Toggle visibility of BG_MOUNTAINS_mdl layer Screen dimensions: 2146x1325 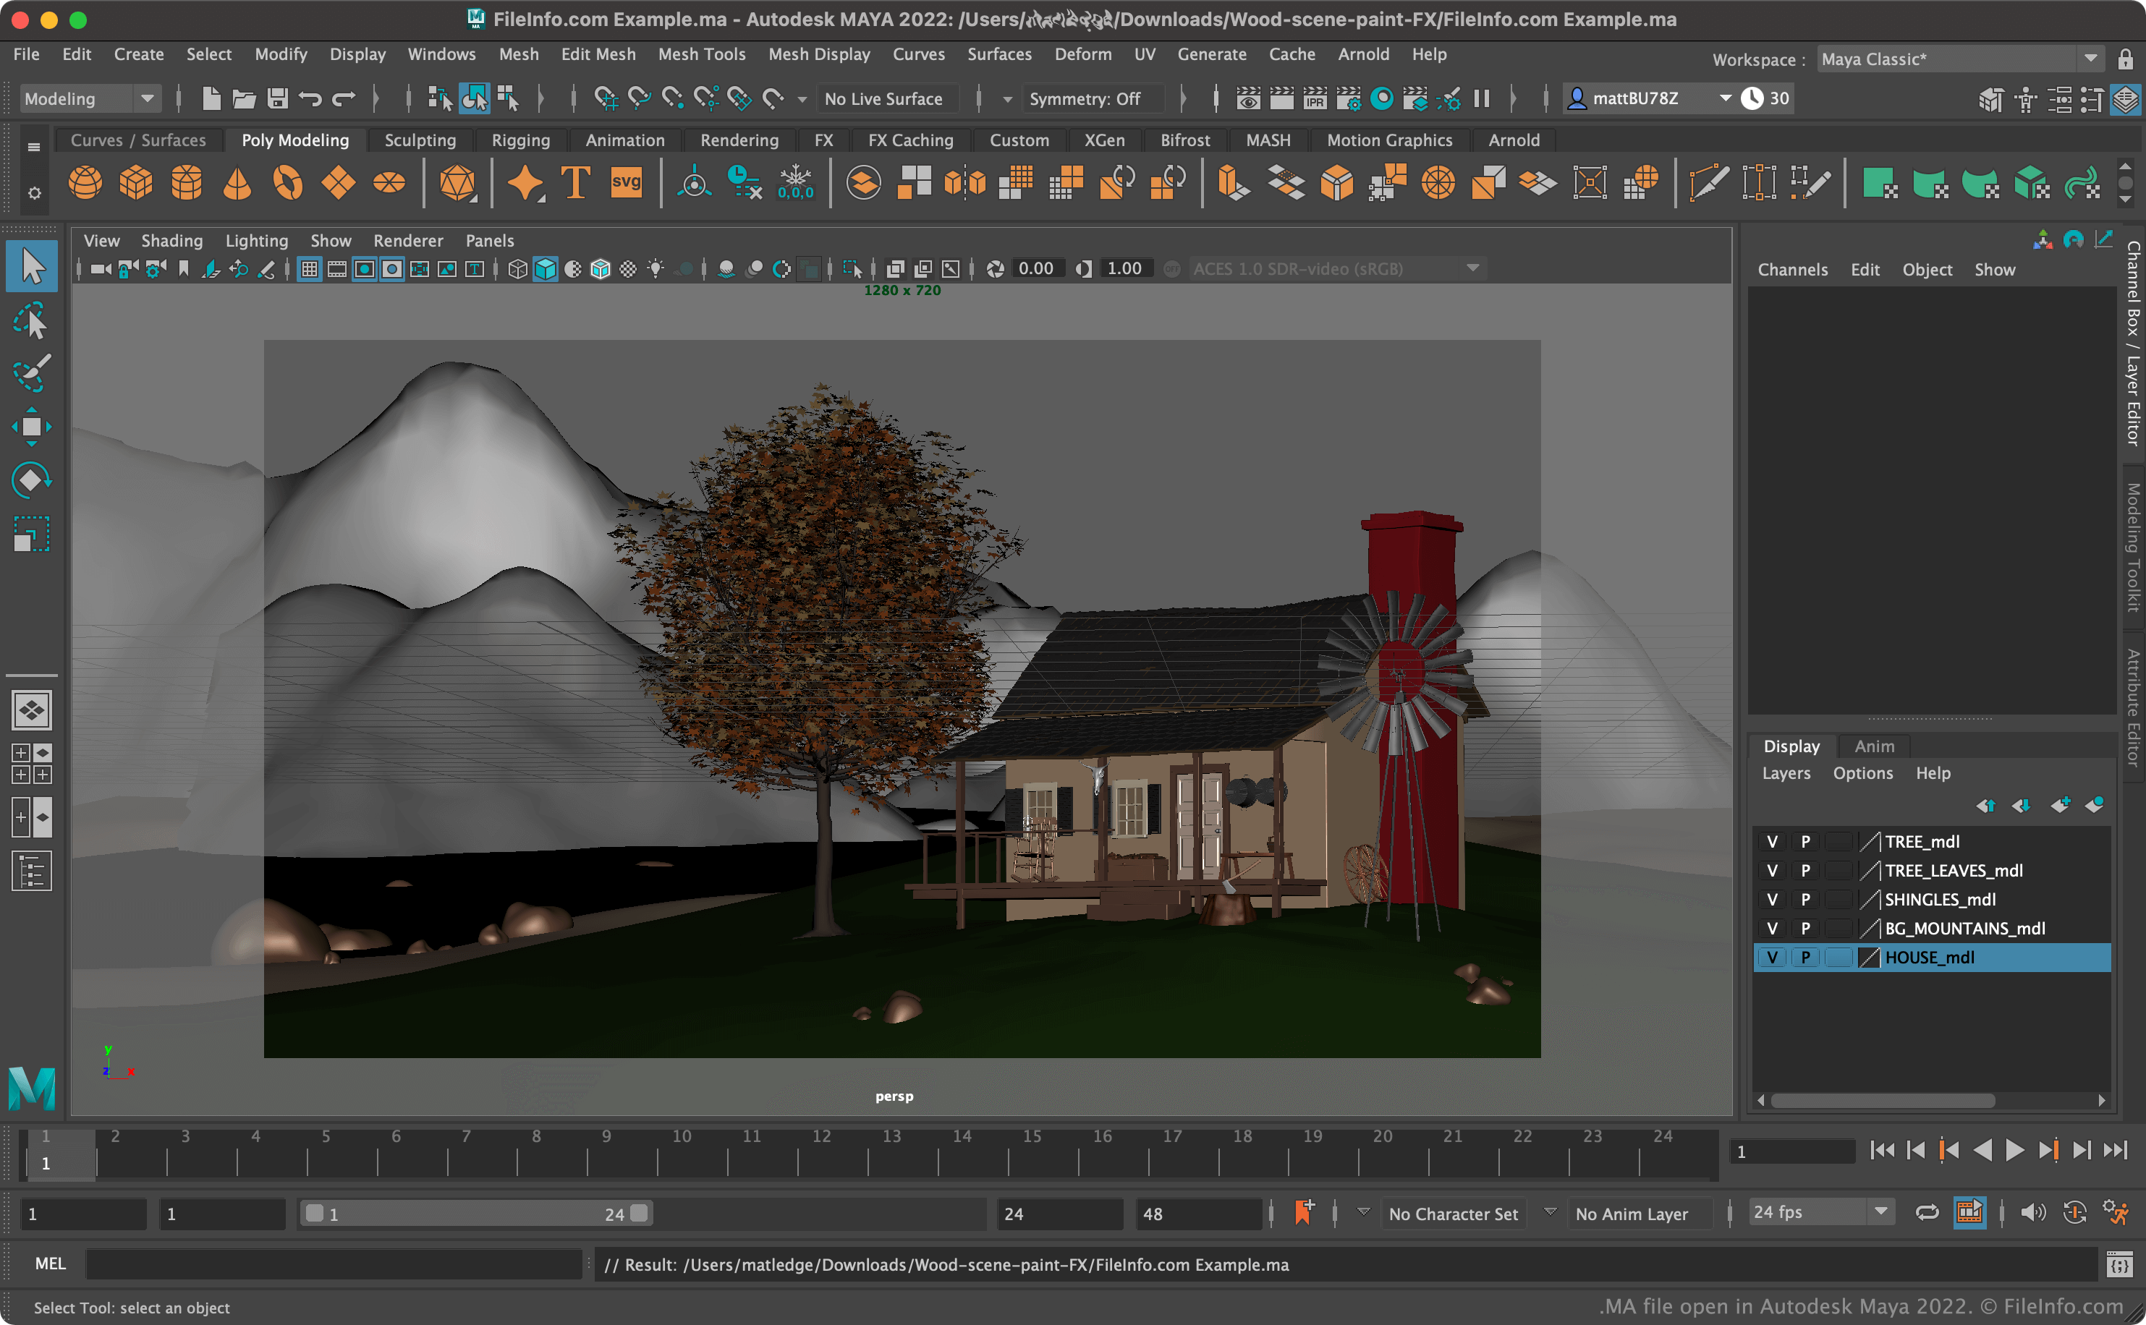point(1770,926)
